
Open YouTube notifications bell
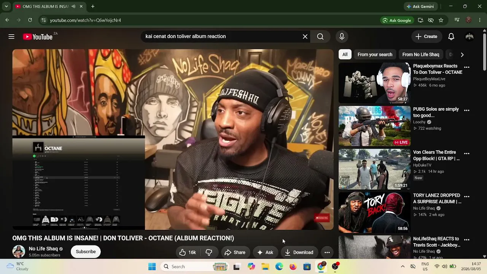(x=451, y=37)
